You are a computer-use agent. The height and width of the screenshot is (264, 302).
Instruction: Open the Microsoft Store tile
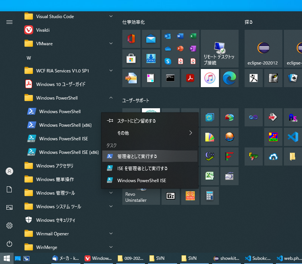pyautogui.click(x=131, y=58)
